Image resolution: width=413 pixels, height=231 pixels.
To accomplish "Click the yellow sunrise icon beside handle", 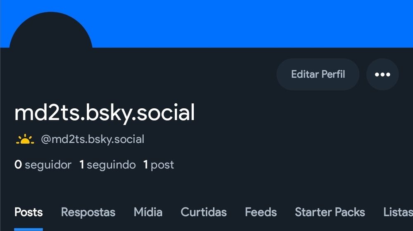I will 25,139.
